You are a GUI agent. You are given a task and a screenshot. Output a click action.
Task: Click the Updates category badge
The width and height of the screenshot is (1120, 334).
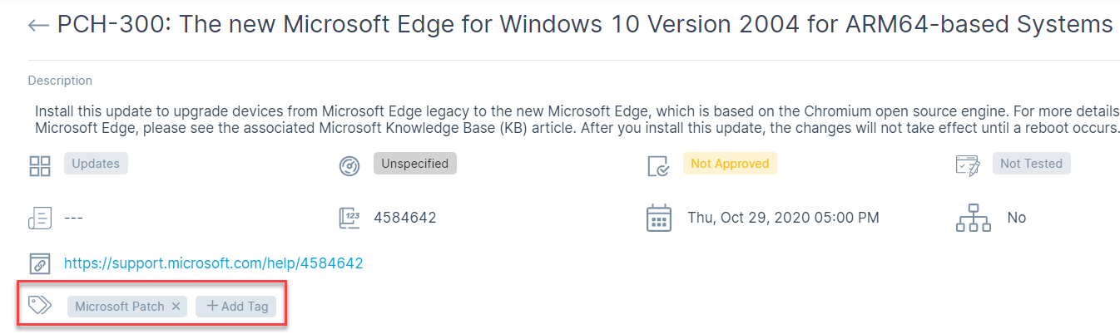(96, 164)
